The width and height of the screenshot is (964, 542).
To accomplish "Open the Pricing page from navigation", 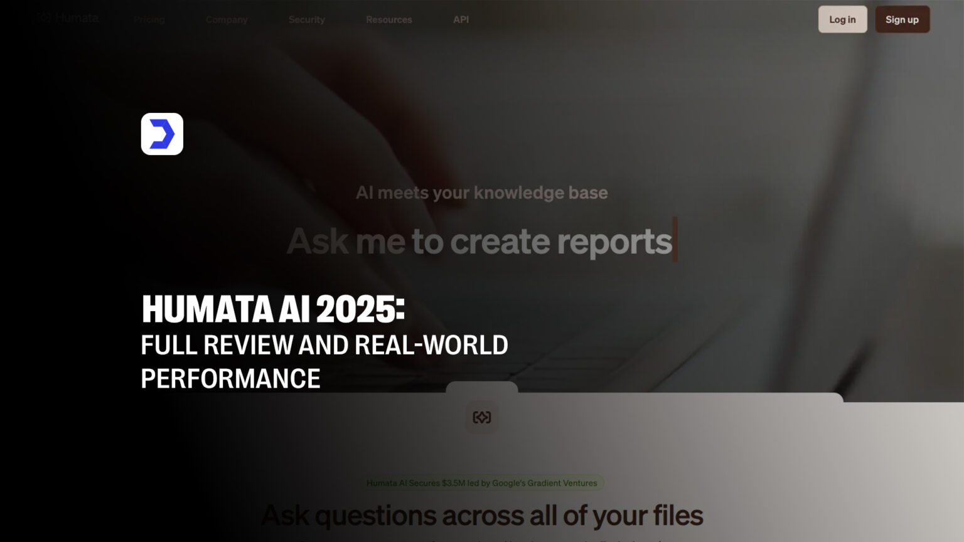I will click(149, 19).
